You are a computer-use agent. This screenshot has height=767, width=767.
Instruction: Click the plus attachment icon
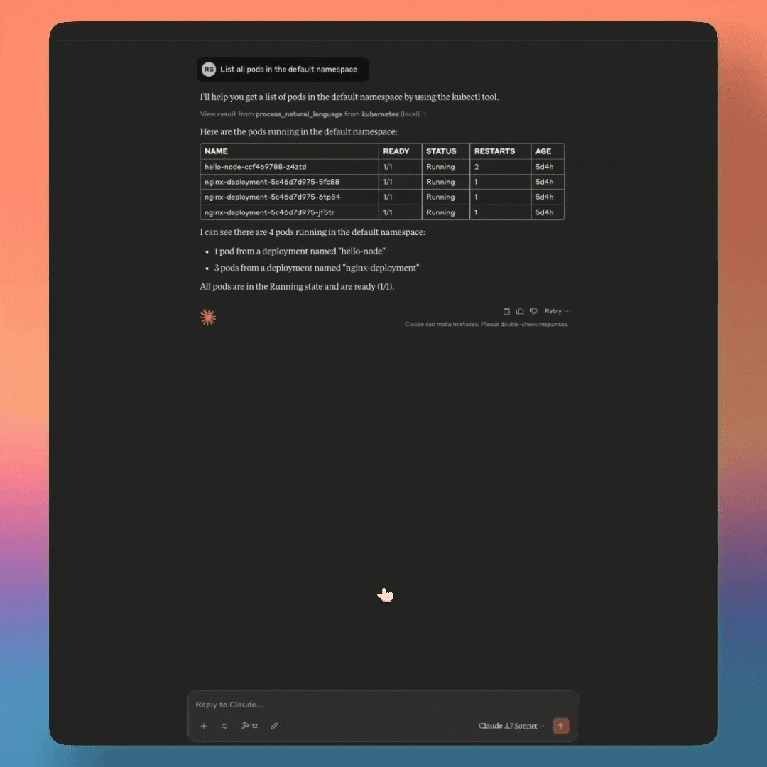pos(204,726)
